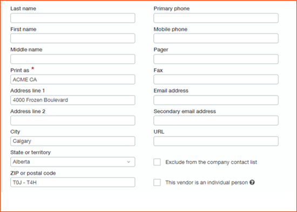Click into the Middle name field
The width and height of the screenshot is (297, 212).
[x=73, y=59]
